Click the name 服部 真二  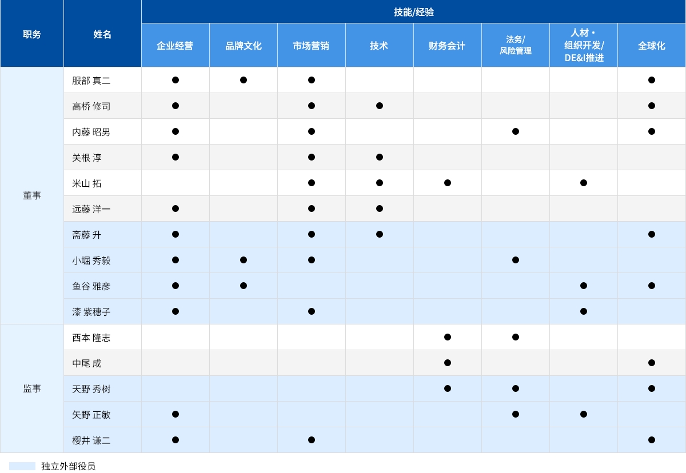(x=91, y=81)
